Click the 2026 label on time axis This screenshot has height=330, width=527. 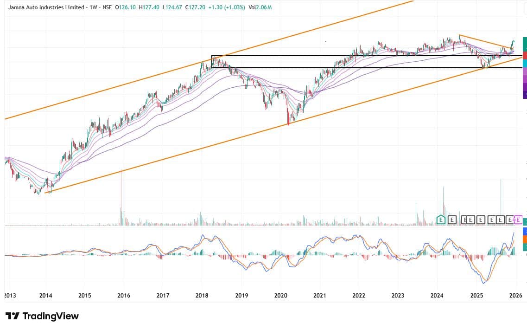click(x=515, y=295)
